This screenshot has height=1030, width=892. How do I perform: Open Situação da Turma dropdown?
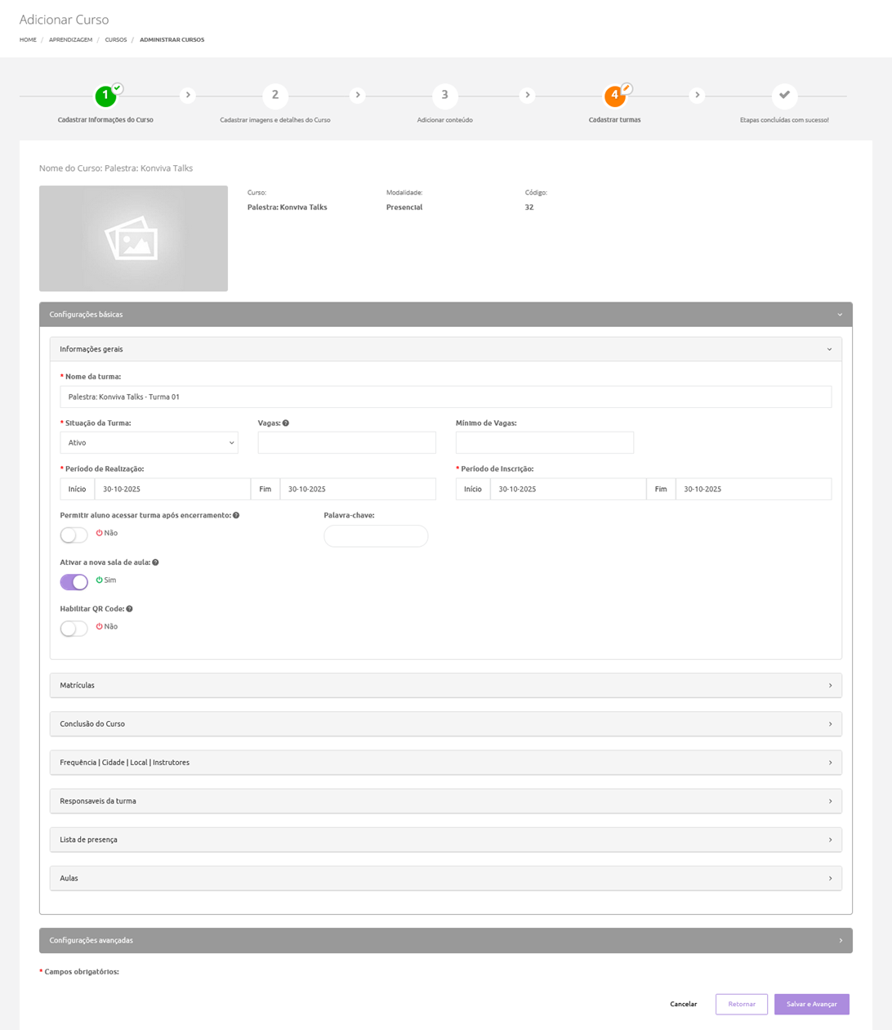[x=149, y=443]
